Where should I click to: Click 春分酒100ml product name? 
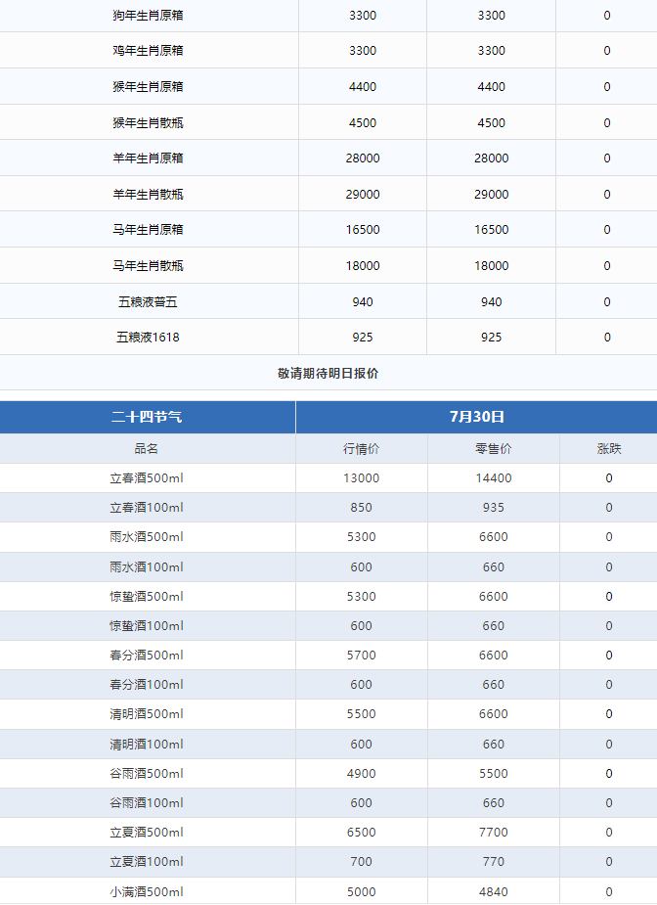point(147,685)
